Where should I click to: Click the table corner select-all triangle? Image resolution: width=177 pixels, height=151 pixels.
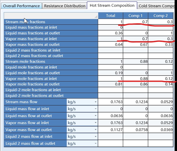pos(96,17)
